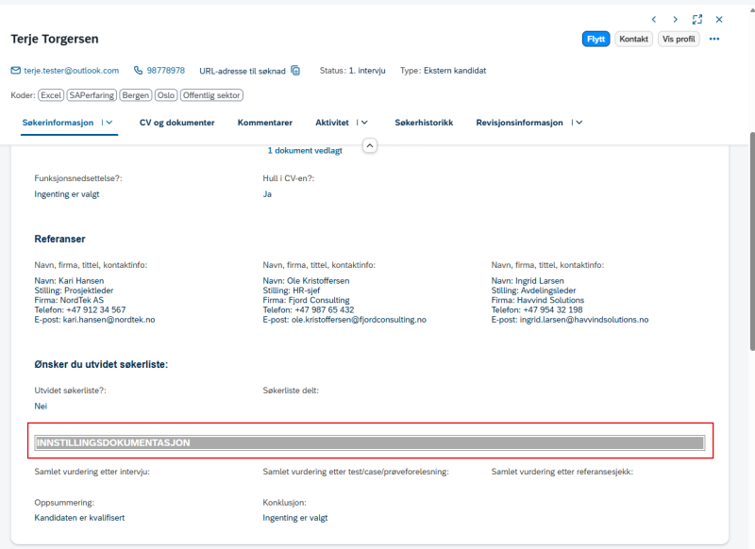Click the phone icon beside 98778978

pyautogui.click(x=138, y=71)
